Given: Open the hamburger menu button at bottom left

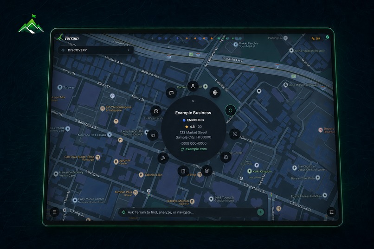Looking at the screenshot, I should [54, 212].
